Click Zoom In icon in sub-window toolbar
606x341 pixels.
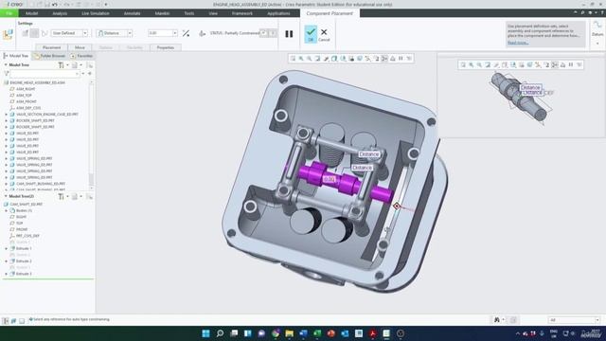click(x=472, y=65)
